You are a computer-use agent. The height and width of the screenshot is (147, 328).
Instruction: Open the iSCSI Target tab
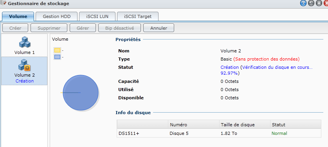coord(138,16)
